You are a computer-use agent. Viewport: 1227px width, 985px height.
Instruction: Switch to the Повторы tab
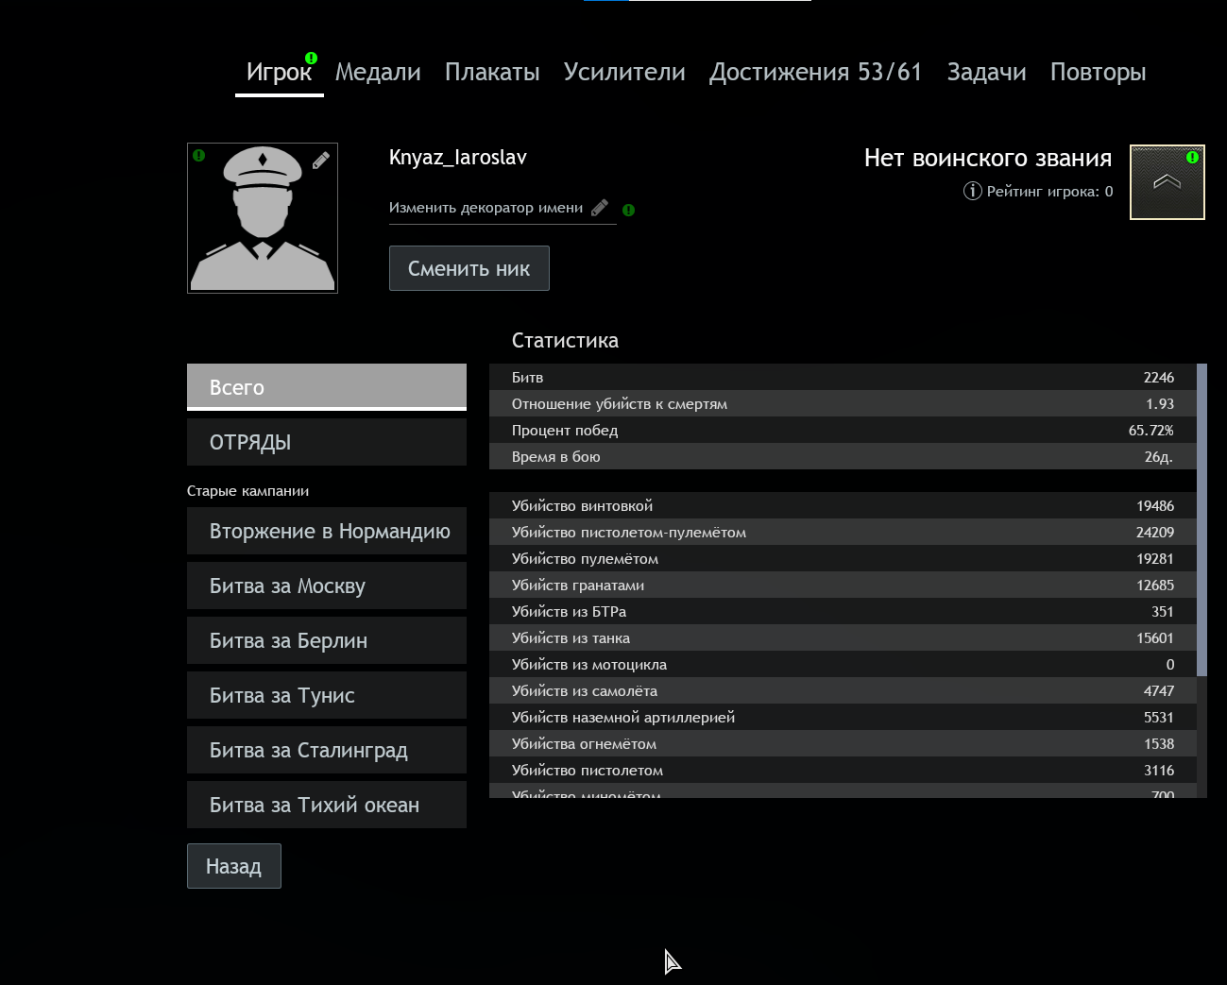point(1098,72)
